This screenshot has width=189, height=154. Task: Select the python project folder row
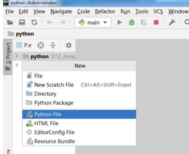44,56
